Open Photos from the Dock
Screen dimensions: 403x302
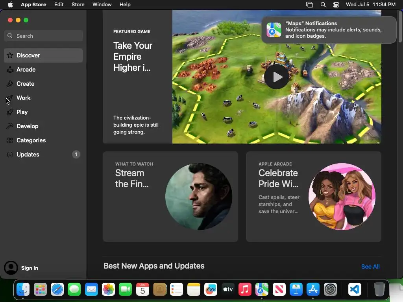108,289
